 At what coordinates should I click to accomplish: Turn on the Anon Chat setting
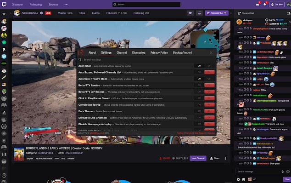209,66
